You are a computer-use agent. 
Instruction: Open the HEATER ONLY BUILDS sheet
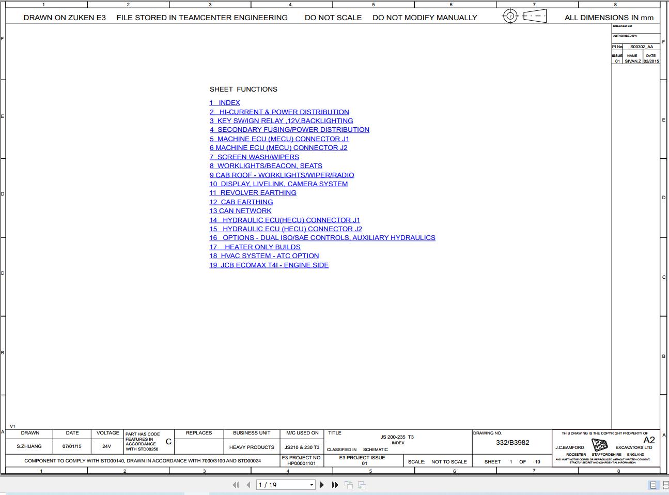pyautogui.click(x=255, y=247)
